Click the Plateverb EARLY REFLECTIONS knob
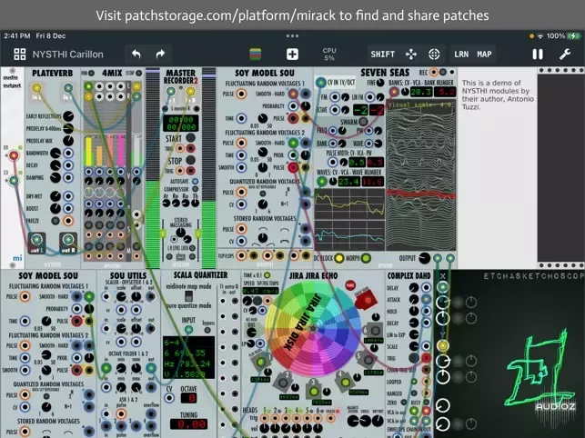The height and width of the screenshot is (438, 585). [68, 116]
